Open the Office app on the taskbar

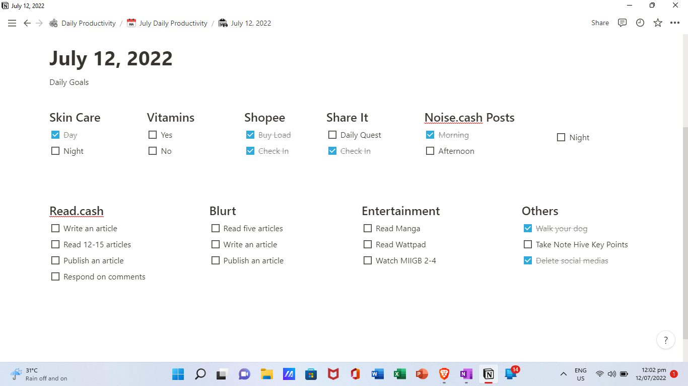pyautogui.click(x=355, y=374)
